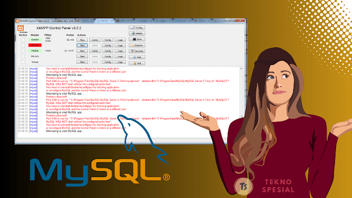Screen dimensions: 352x198
Task: Click the red MySQL module label
Action: pos(35,45)
